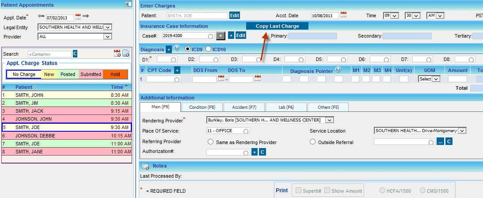The height and width of the screenshot is (198, 483).
Task: Click the previous appointment date arrow
Action: point(41,17)
